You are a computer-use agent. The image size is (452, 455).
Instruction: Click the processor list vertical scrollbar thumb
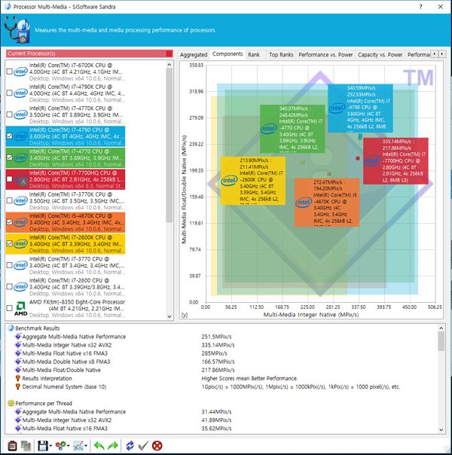pos(169,145)
